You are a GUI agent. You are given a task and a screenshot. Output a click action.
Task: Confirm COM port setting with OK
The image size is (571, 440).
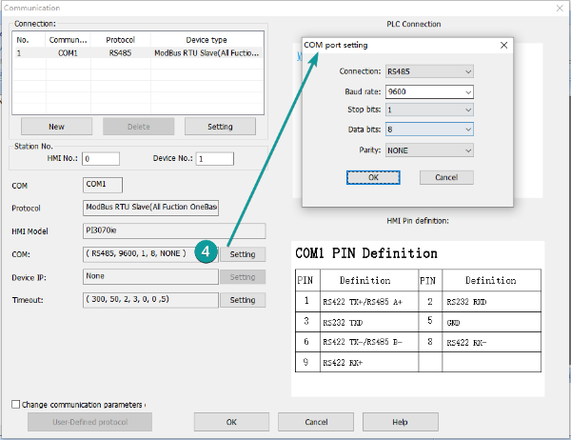[373, 177]
